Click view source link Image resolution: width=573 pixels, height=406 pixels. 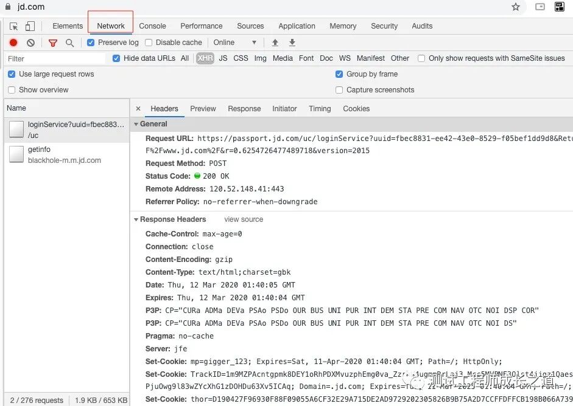[x=244, y=219]
